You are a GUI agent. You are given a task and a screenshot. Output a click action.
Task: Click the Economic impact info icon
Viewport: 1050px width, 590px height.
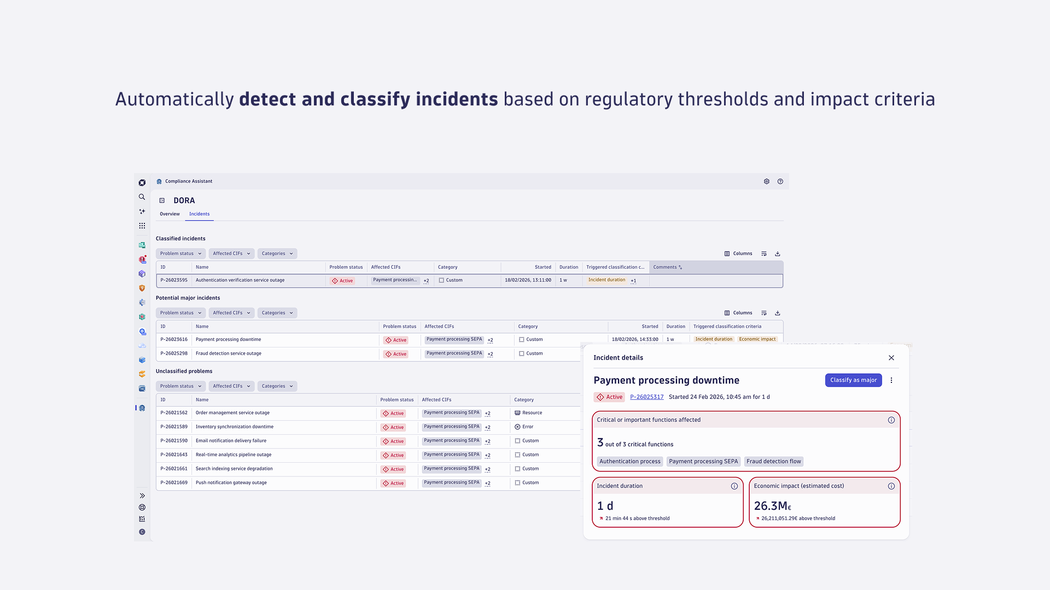[891, 486]
